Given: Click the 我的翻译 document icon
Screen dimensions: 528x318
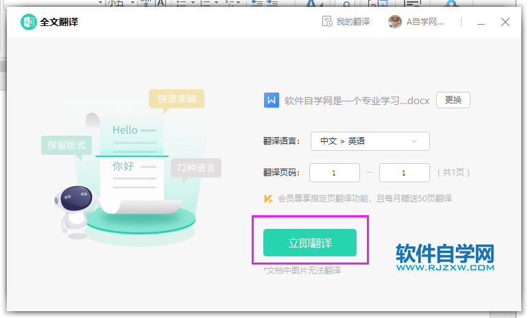Looking at the screenshot, I should pos(327,21).
